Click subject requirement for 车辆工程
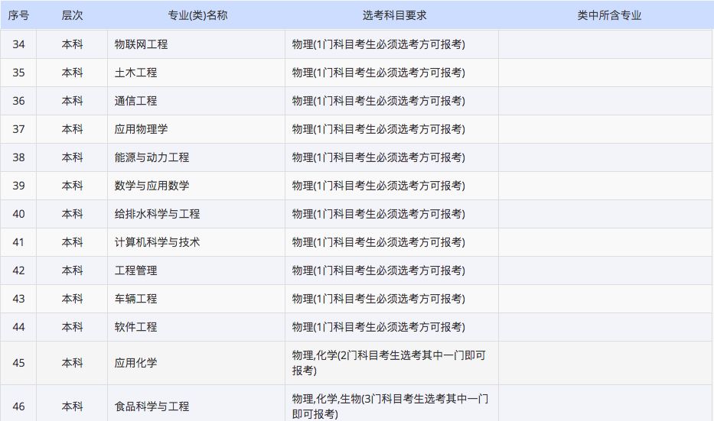714x421 pixels. coord(378,299)
